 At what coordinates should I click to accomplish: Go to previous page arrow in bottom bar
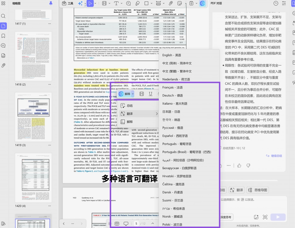coord(64,224)
